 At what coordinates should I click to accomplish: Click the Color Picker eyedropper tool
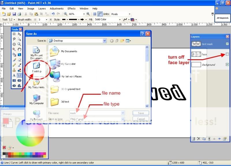(x=19, y=65)
